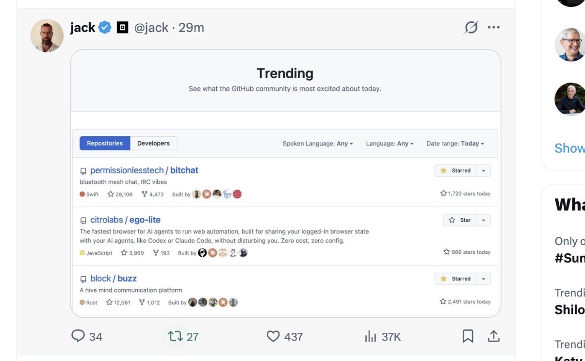Open the Grok explain icon beside the post
The image size is (585, 361).
click(471, 28)
